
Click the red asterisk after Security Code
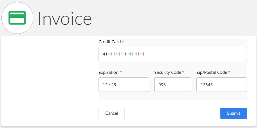pos(183,72)
